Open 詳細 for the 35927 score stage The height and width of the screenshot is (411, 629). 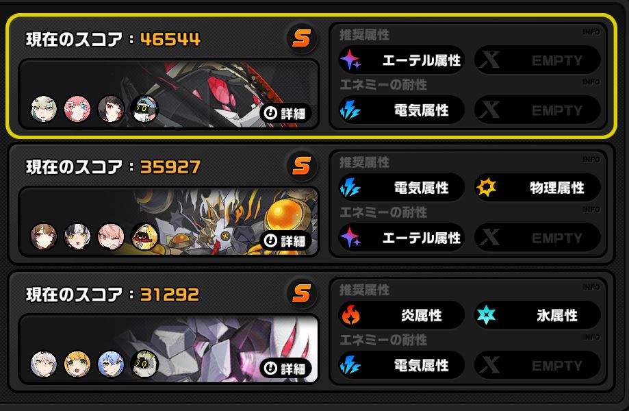tap(285, 241)
